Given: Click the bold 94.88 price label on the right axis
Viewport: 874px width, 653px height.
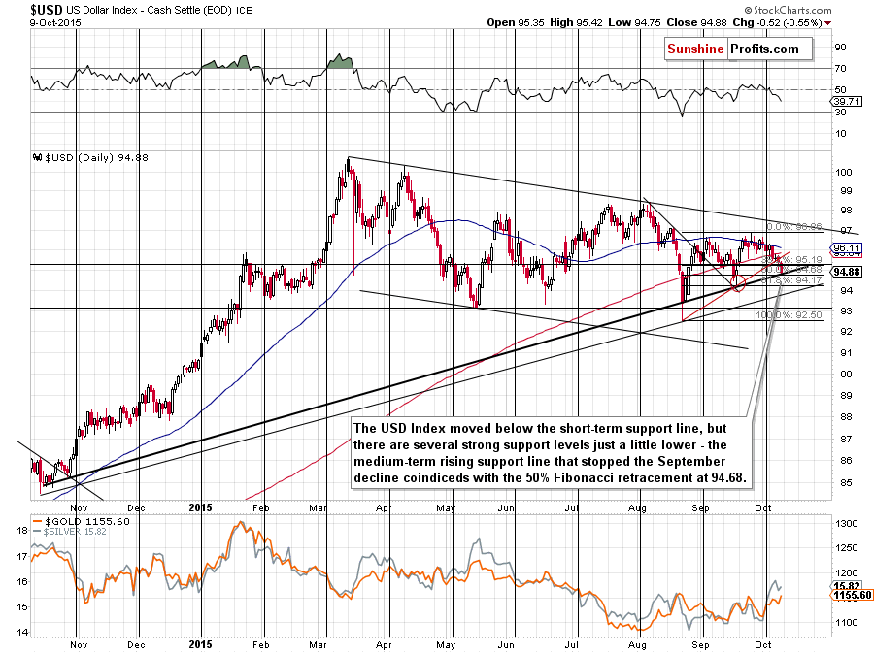Looking at the screenshot, I should 847,272.
